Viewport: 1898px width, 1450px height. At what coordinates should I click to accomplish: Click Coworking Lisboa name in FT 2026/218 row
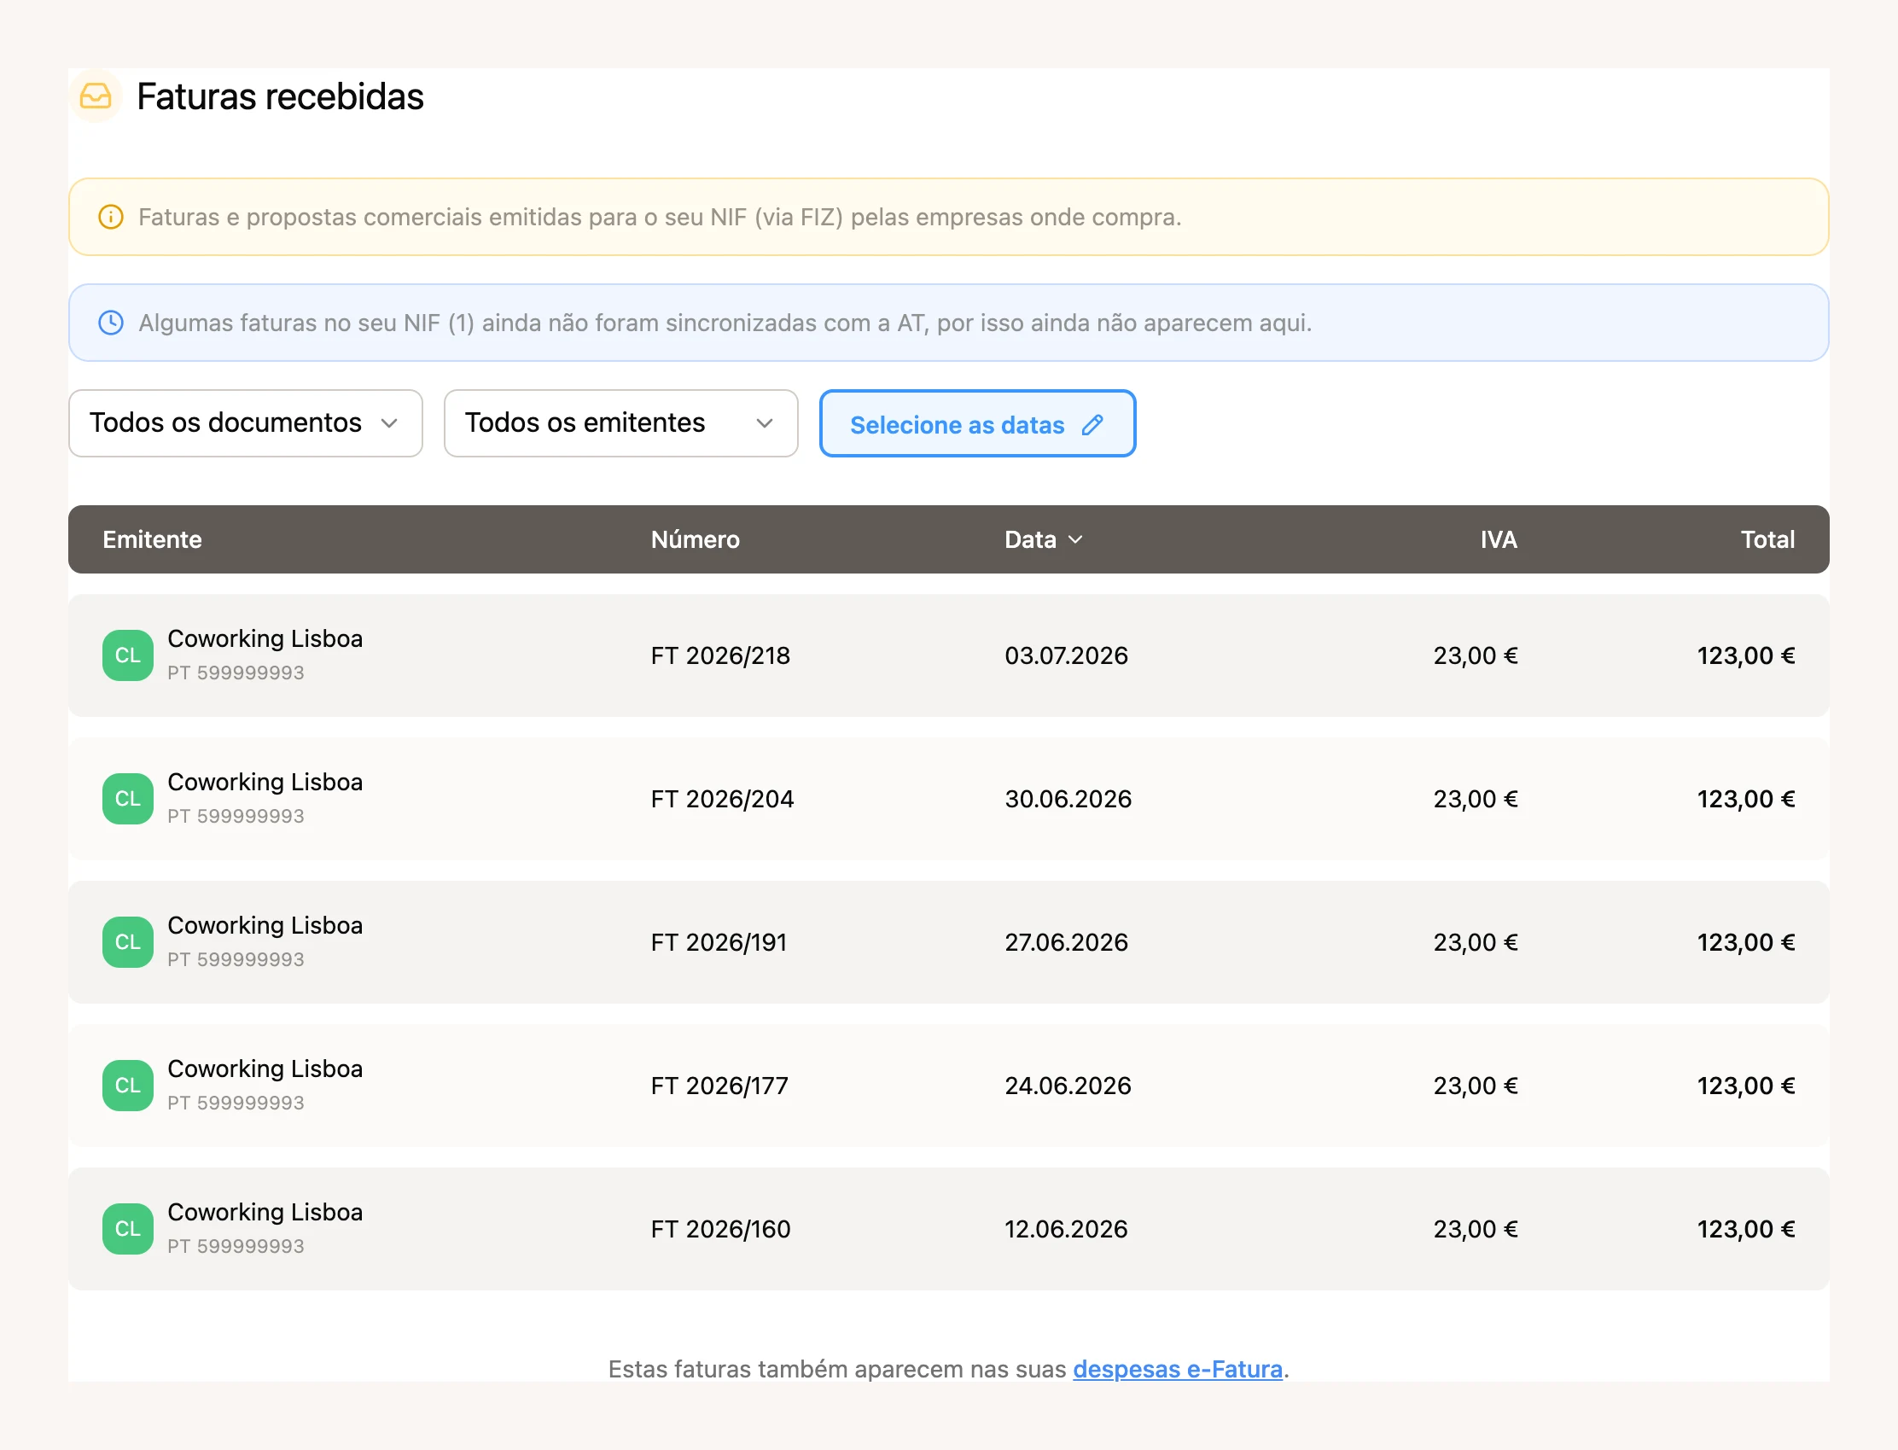tap(265, 638)
